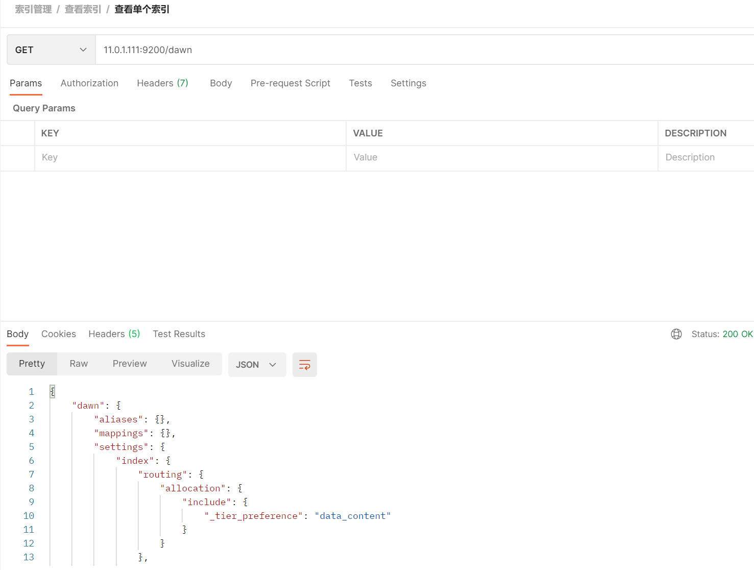Switch to the Authorization tab
Screen dimensions: 754x570
click(x=89, y=83)
